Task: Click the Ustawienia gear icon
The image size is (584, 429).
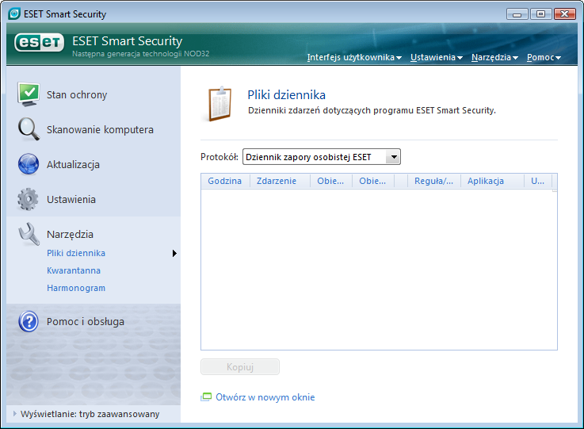Action: (28, 199)
